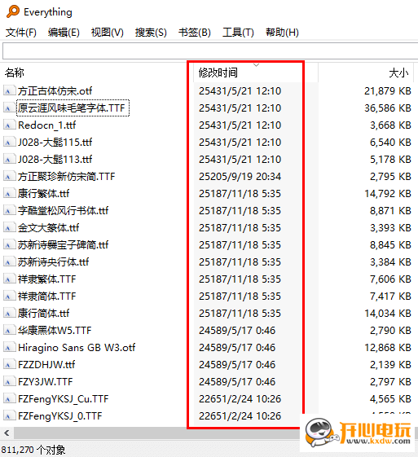Select file name FZY3JW.TTF
Viewport: 418px width, 457px height.
pos(46,381)
